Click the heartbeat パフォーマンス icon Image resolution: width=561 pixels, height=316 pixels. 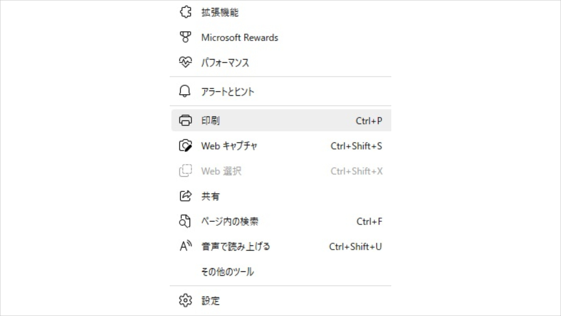(185, 62)
